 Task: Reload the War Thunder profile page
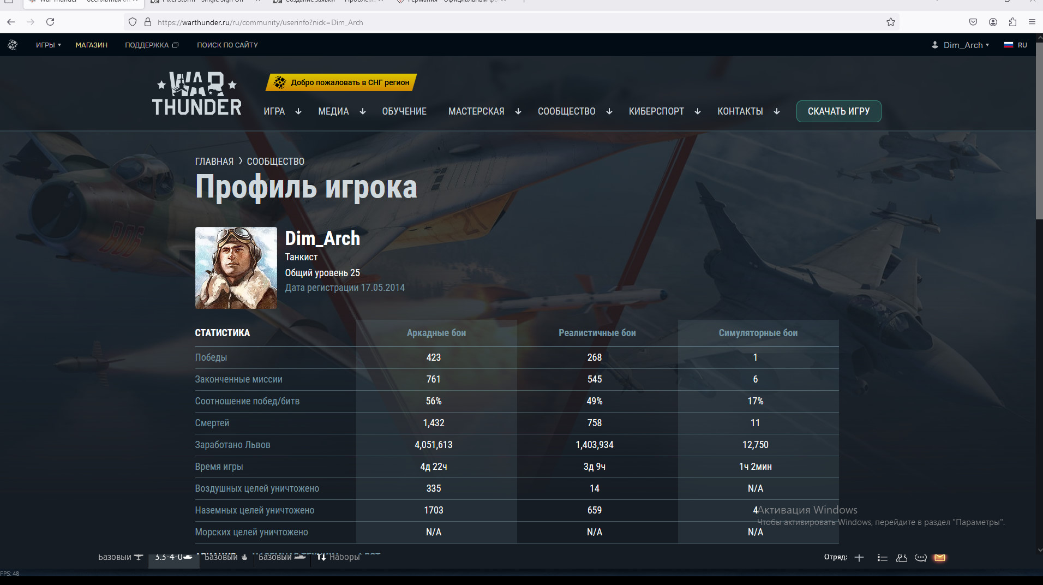pos(50,22)
